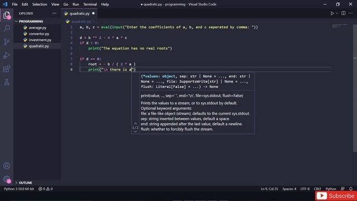Click the code minimap preview
The image size is (357, 201).
coord(340,26)
